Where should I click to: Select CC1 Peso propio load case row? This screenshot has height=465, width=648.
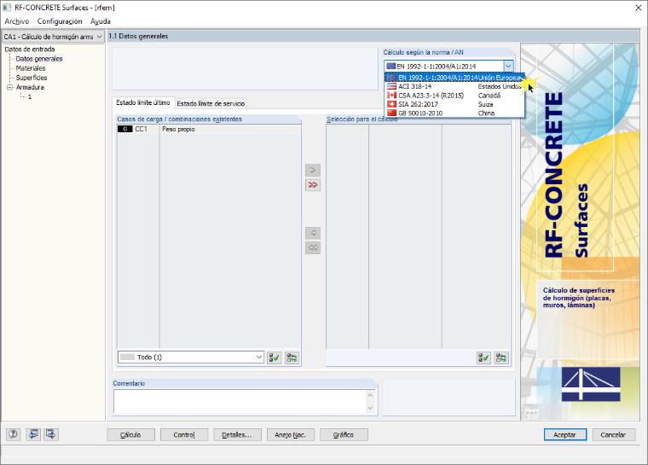(x=209, y=129)
